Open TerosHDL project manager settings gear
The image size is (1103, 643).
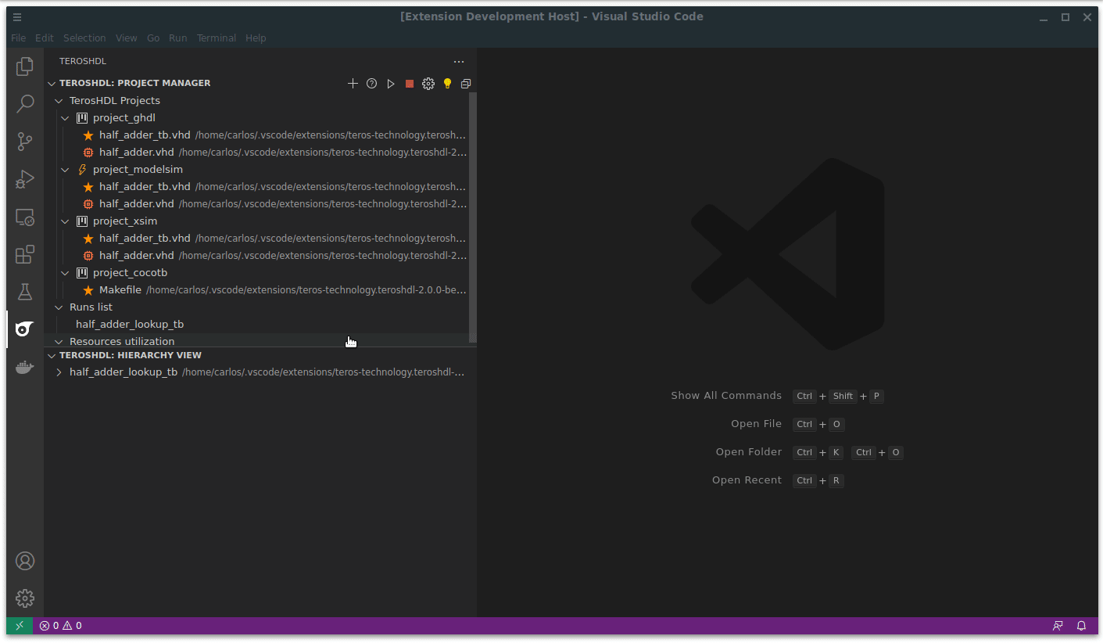point(428,84)
